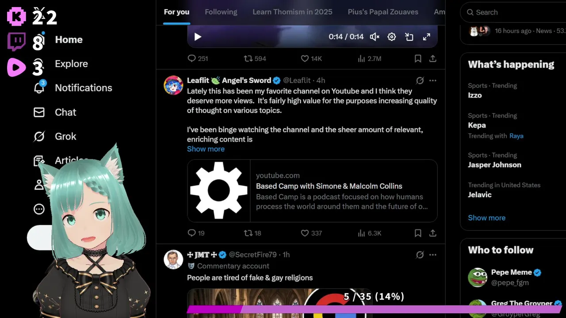This screenshot has height=318, width=566.
Task: Share the Leaflit post via share icon
Action: [x=433, y=233]
